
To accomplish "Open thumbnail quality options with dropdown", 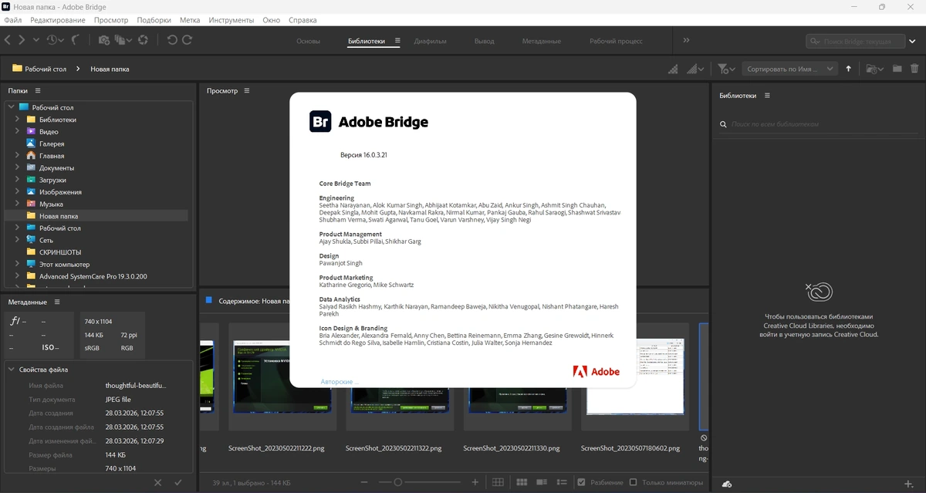I will click(x=695, y=69).
